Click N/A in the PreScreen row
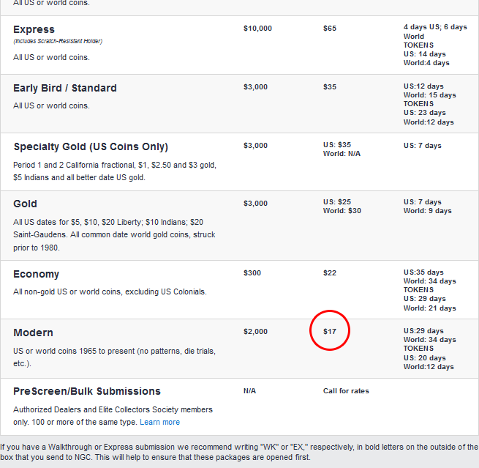Screen dimensions: 479x468 pyautogui.click(x=249, y=390)
